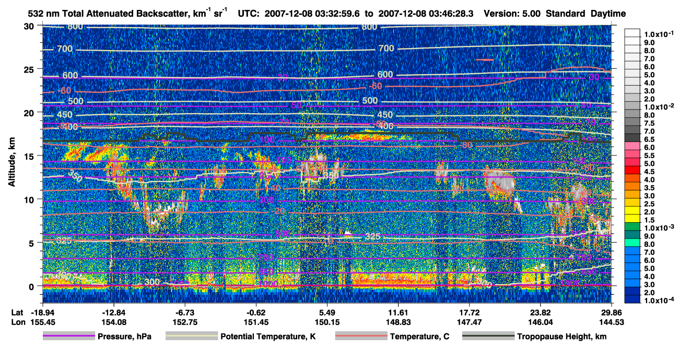The image size is (679, 348).
Task: Click longitude value 150.15
Action: [x=327, y=322]
